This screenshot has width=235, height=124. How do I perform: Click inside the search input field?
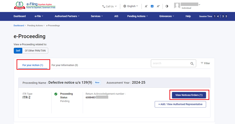pos(173,63)
